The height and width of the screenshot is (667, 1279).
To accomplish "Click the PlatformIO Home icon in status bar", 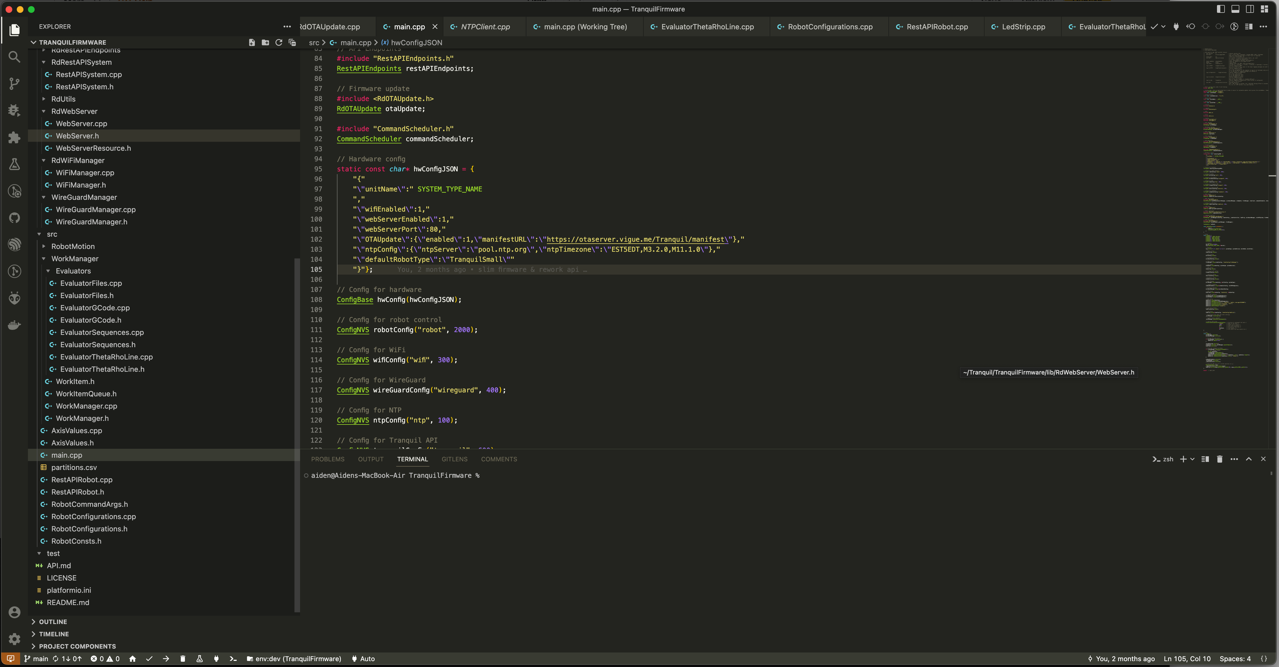I will 133,659.
